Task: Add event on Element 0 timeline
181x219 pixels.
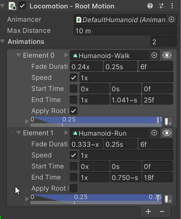Action: [168, 121]
